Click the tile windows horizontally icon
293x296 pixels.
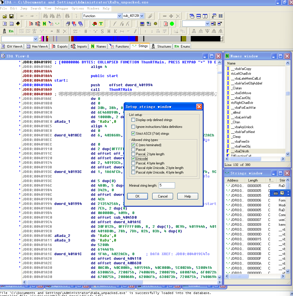(198, 16)
